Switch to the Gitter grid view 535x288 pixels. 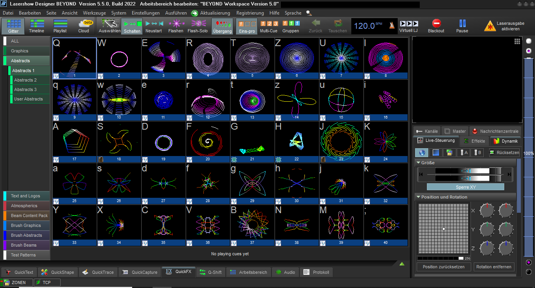(14, 26)
